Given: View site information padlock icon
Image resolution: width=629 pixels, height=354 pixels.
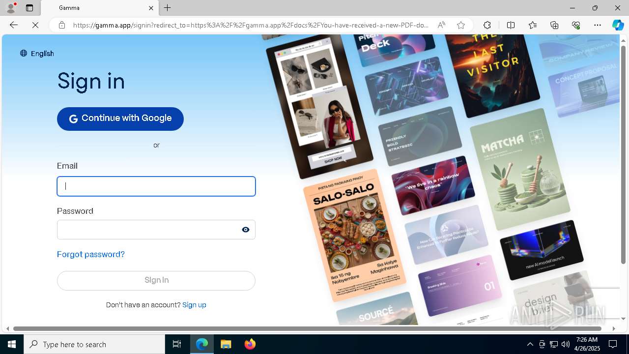Looking at the screenshot, I should pos(62,25).
